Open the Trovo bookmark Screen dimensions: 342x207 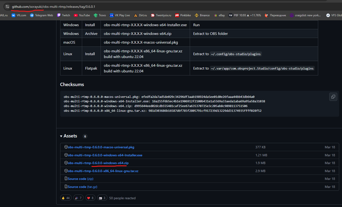100,15
